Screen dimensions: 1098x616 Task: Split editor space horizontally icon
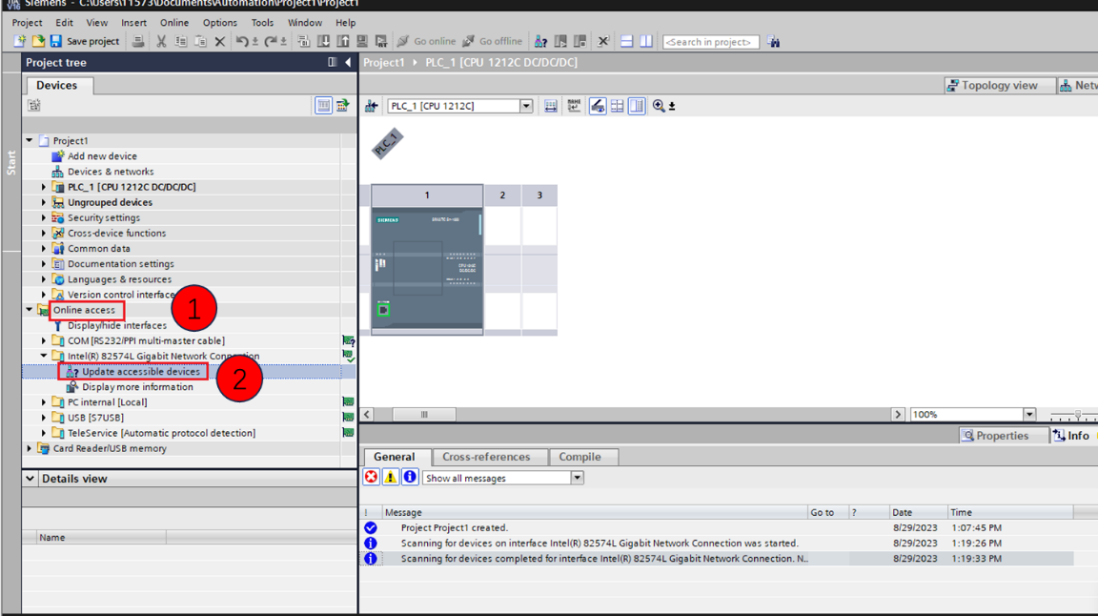pyautogui.click(x=627, y=41)
